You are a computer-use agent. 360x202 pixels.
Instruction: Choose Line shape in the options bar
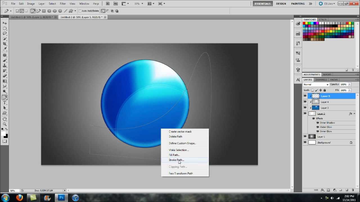(x=66, y=11)
